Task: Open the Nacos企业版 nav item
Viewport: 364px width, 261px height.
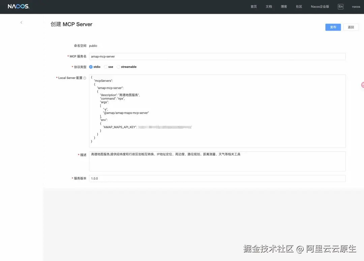Action: pyautogui.click(x=320, y=7)
